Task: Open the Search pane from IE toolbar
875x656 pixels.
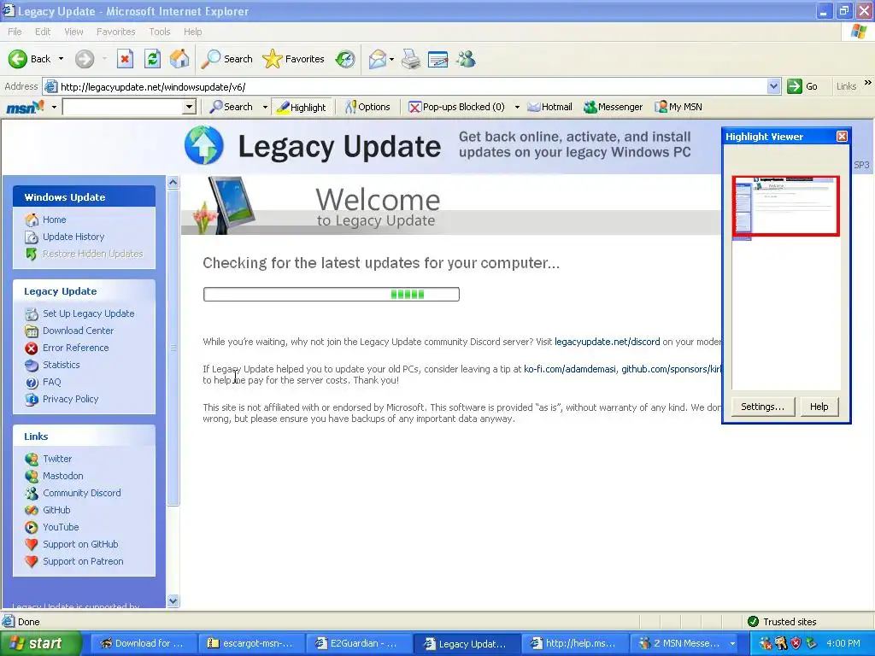Action: (227, 59)
